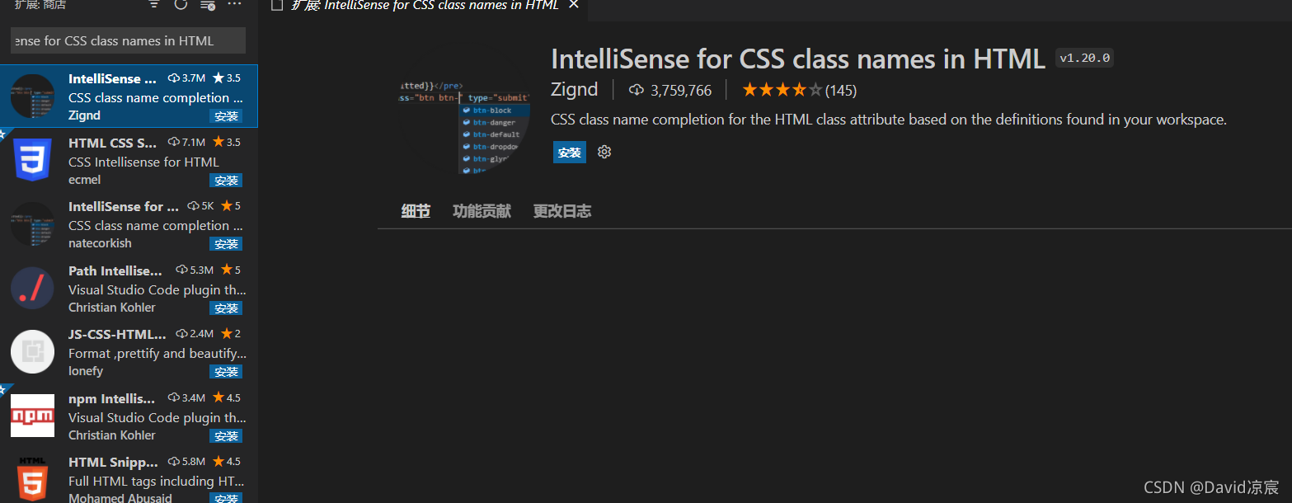Click the Zignd publisher link
Screen dimensions: 1292x503
pos(574,89)
